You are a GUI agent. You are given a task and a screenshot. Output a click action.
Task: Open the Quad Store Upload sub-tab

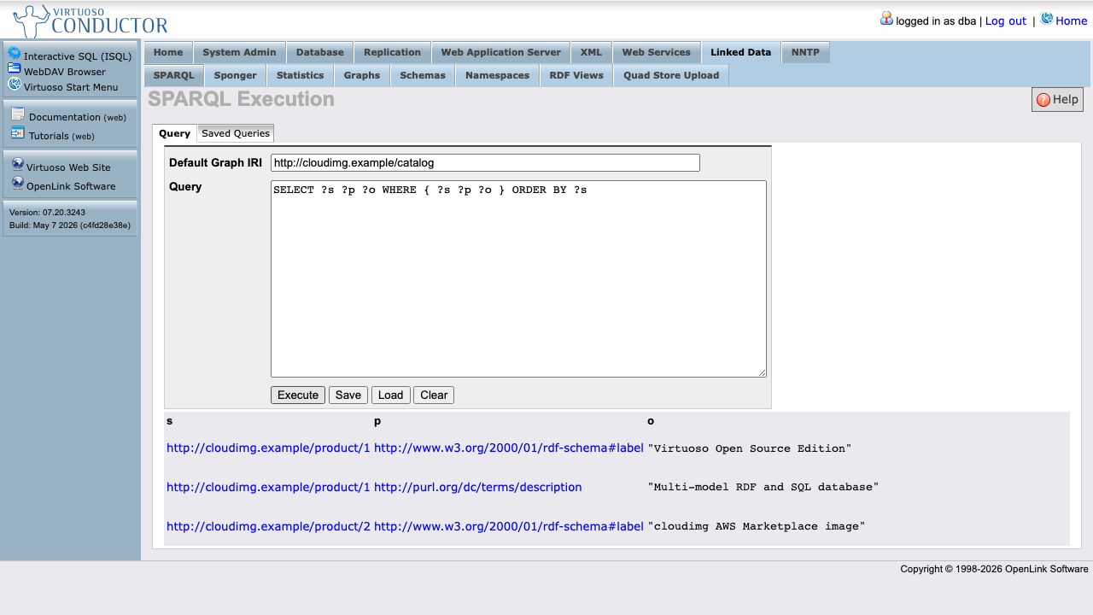(x=671, y=75)
